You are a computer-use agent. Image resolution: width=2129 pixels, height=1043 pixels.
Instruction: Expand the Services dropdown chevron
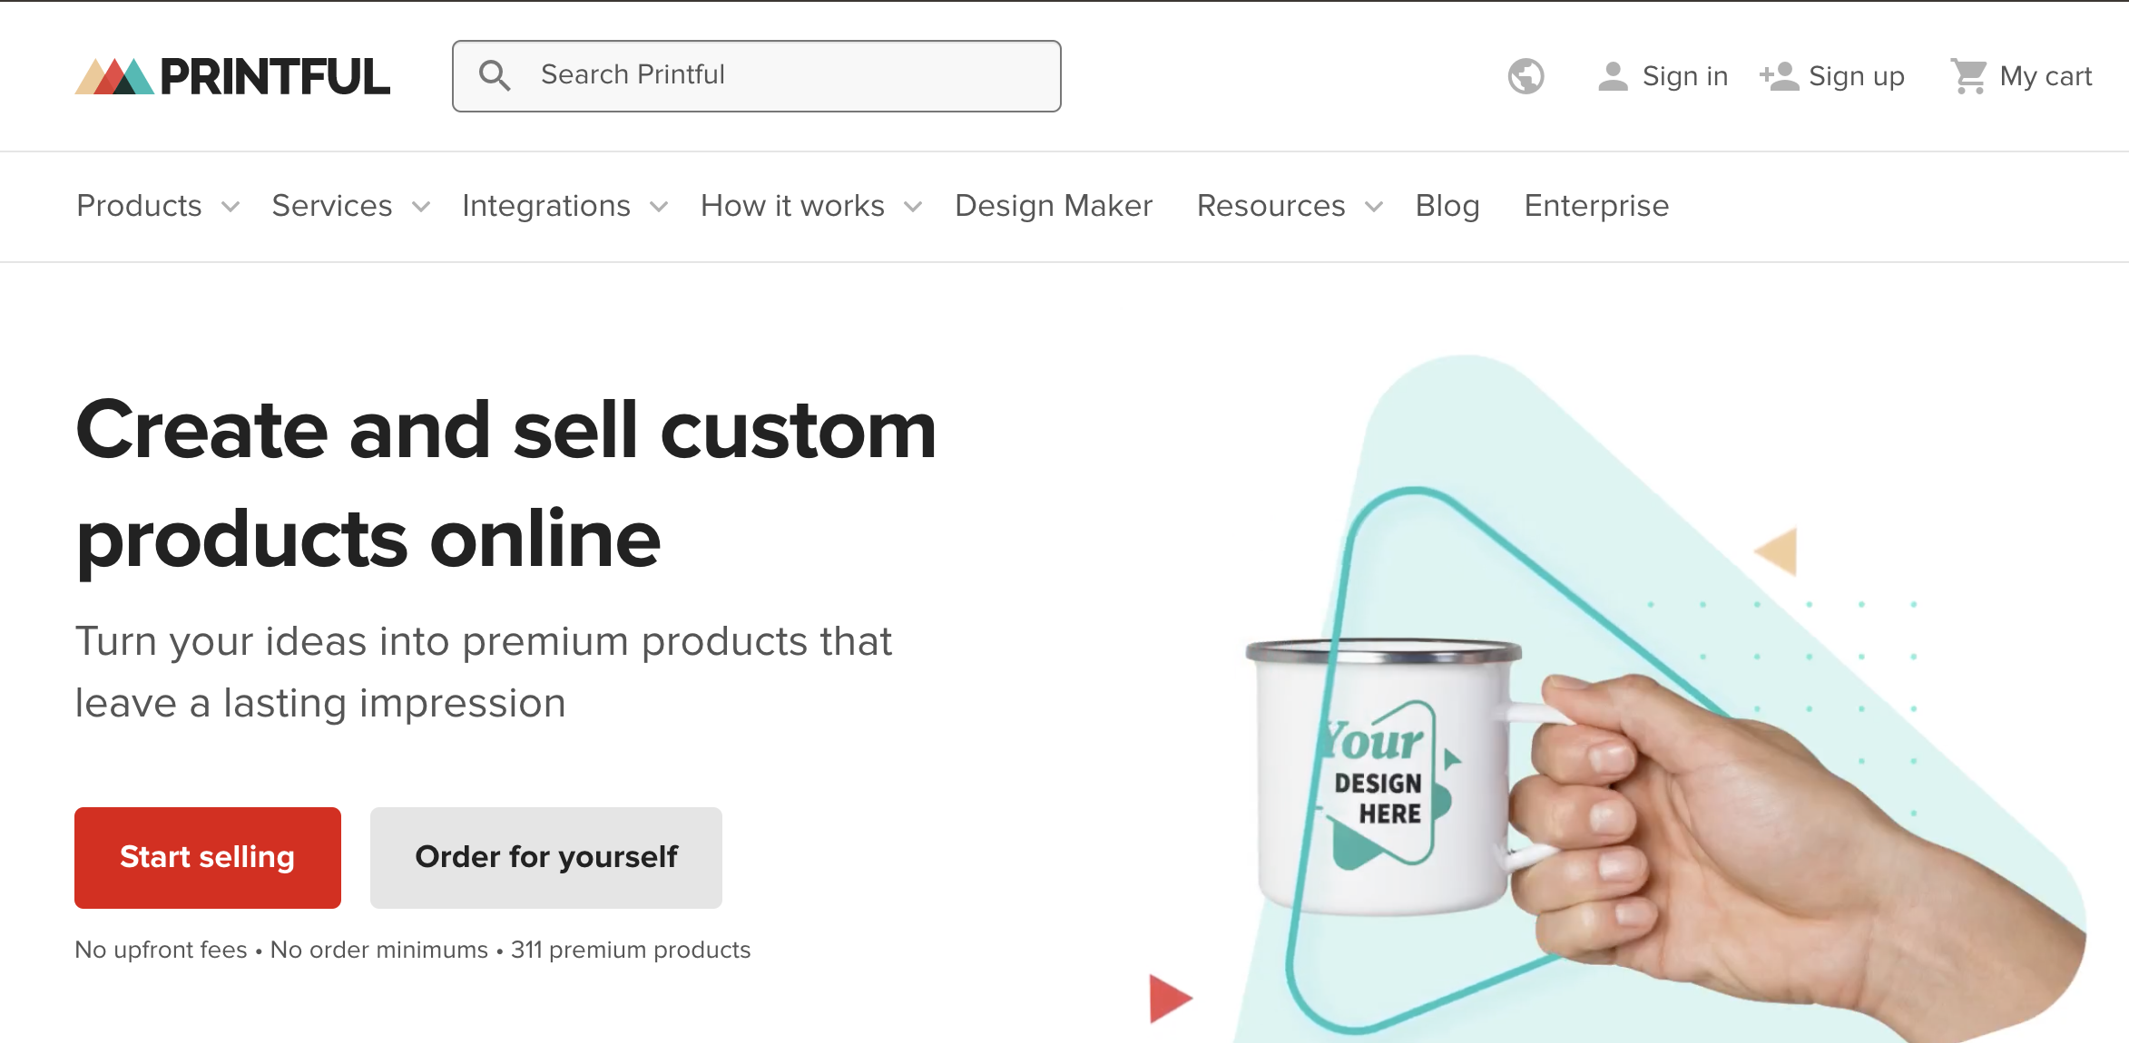point(421,207)
